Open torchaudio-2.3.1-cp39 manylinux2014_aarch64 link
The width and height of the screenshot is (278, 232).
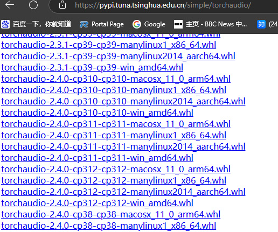[118, 56]
